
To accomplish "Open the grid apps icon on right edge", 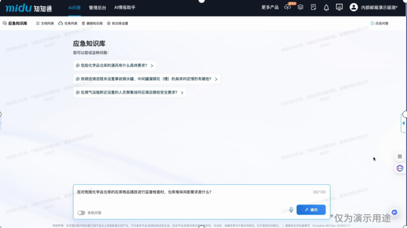I will point(400,157).
